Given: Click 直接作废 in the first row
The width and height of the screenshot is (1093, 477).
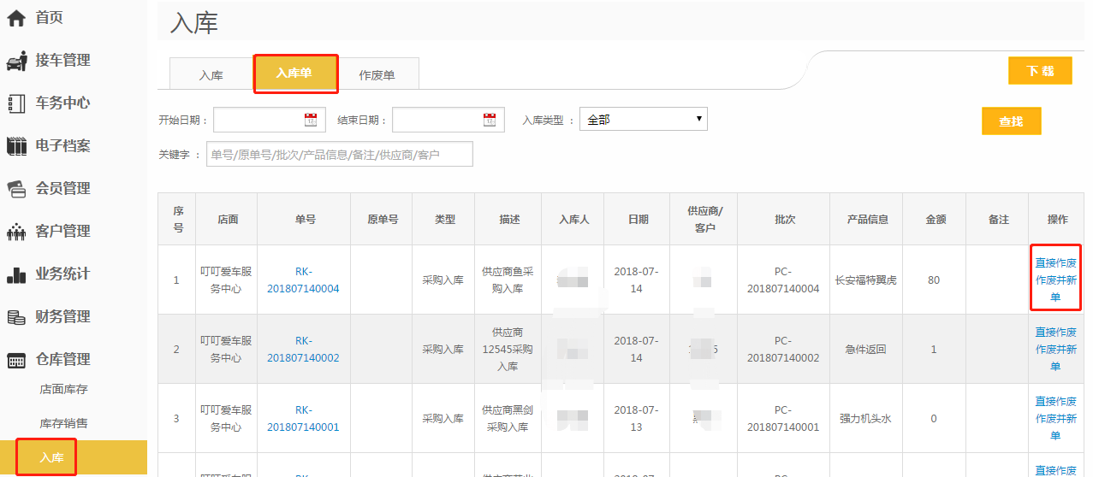Looking at the screenshot, I should coord(1055,263).
